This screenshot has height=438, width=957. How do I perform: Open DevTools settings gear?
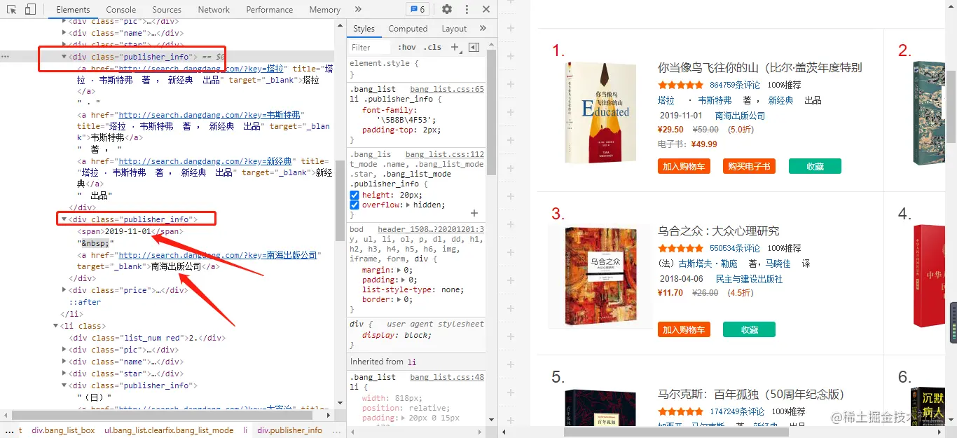(447, 9)
